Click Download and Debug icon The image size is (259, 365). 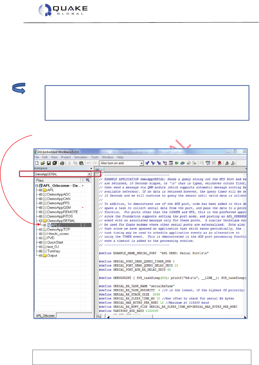227,163
